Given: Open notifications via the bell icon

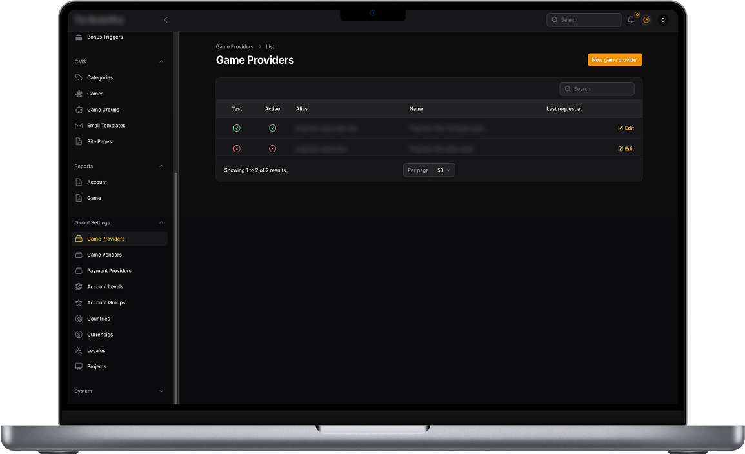Looking at the screenshot, I should click(x=630, y=20).
